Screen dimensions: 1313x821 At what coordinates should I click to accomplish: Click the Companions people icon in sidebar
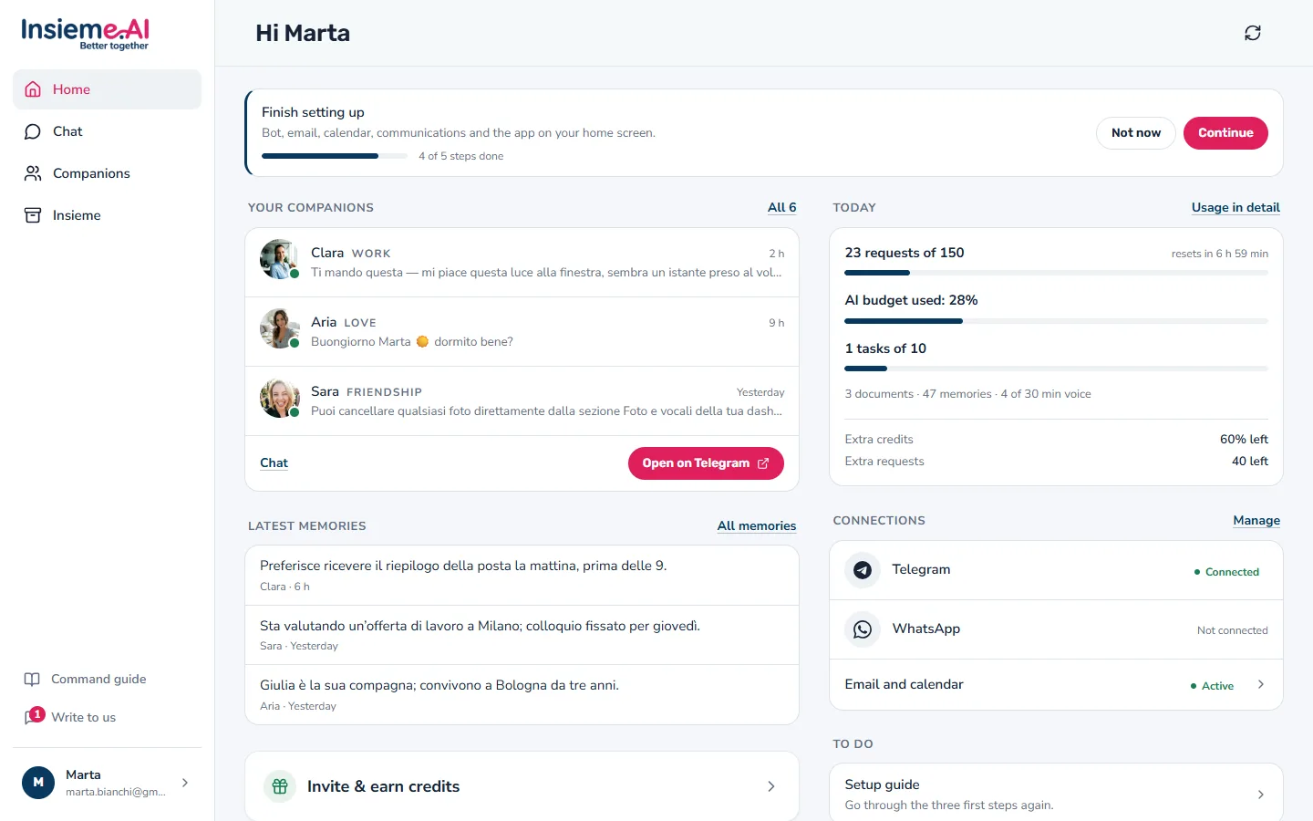point(33,173)
